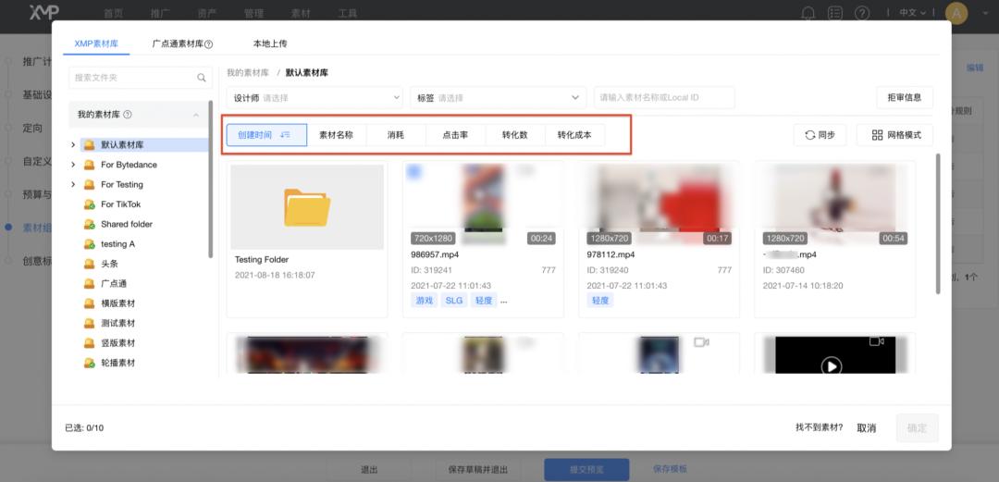Click 保存草稿并退出 behind dialog
This screenshot has width=999, height=482.
point(478,469)
